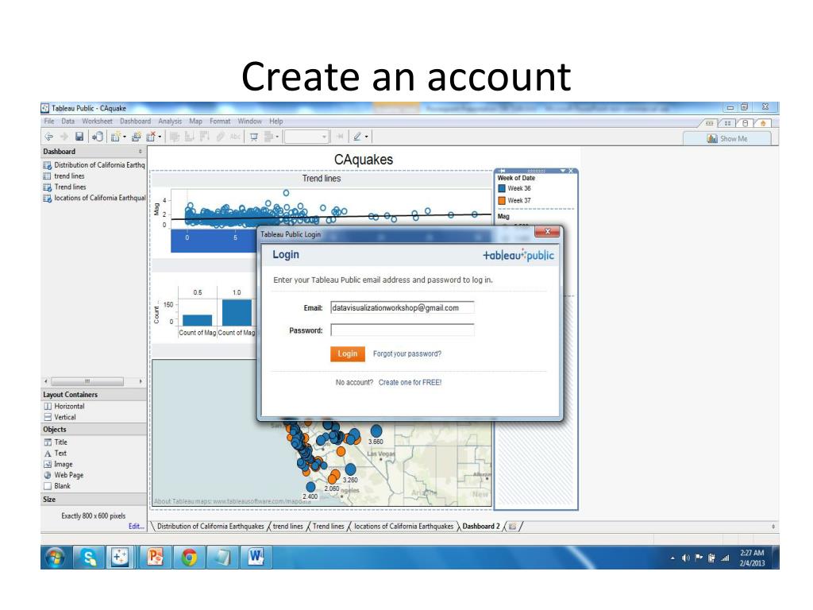
Task: Select Distribution of California Earthq sheet in list
Action: pos(94,165)
